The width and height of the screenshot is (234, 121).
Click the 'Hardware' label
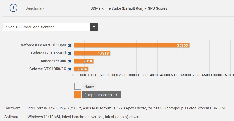[x=12, y=108]
